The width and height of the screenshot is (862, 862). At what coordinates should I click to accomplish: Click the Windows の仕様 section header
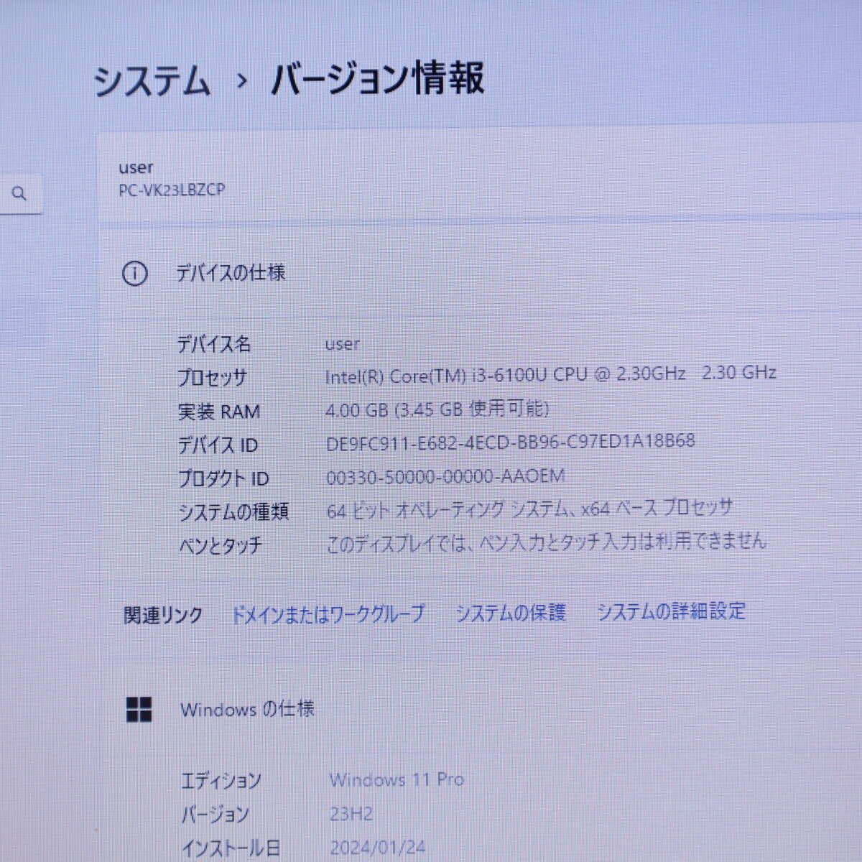click(x=247, y=709)
